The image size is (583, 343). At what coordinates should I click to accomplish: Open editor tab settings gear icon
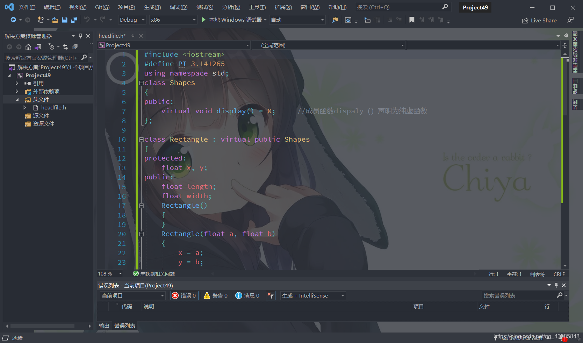tap(566, 36)
